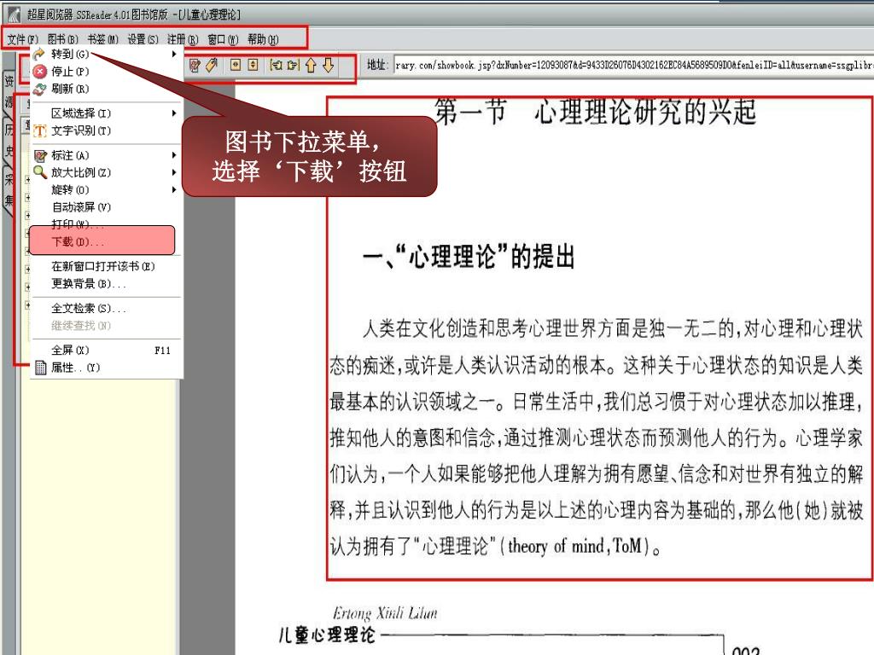
Task: Click the page title 第一节 心理理论研究的兴起
Action: tap(595, 112)
